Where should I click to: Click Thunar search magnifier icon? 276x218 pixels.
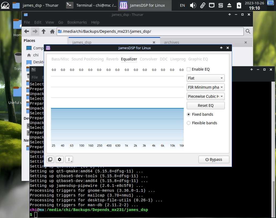point(248,31)
